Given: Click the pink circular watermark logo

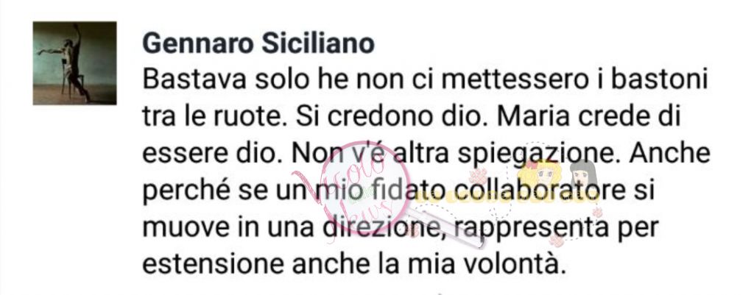Looking at the screenshot, I should pyautogui.click(x=365, y=188).
